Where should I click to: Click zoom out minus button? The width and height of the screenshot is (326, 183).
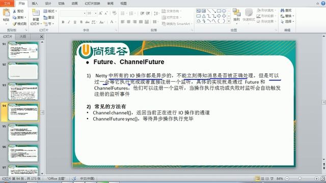287,178
